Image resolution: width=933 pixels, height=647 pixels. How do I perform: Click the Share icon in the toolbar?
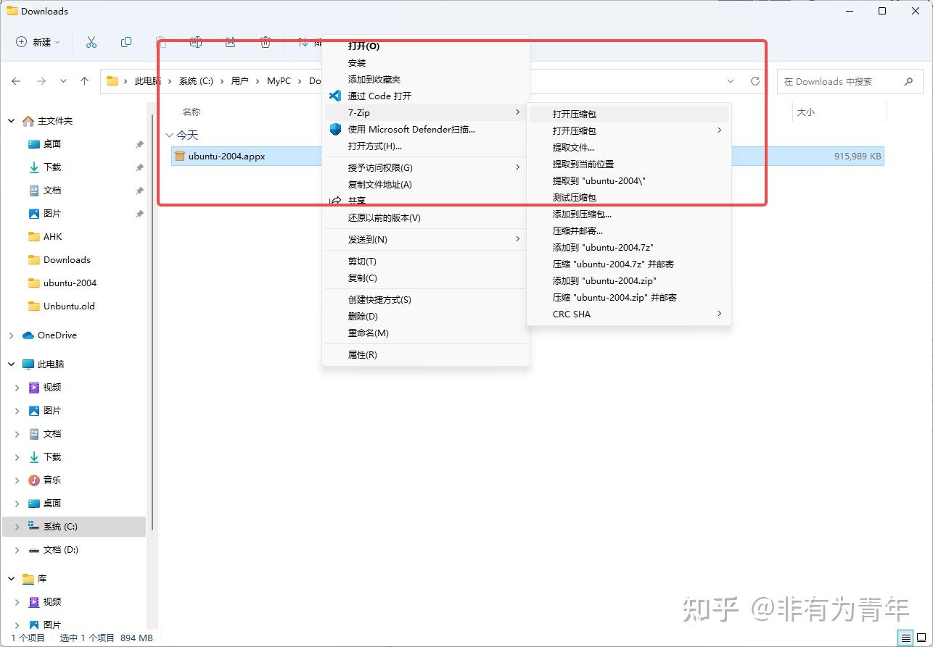point(231,42)
